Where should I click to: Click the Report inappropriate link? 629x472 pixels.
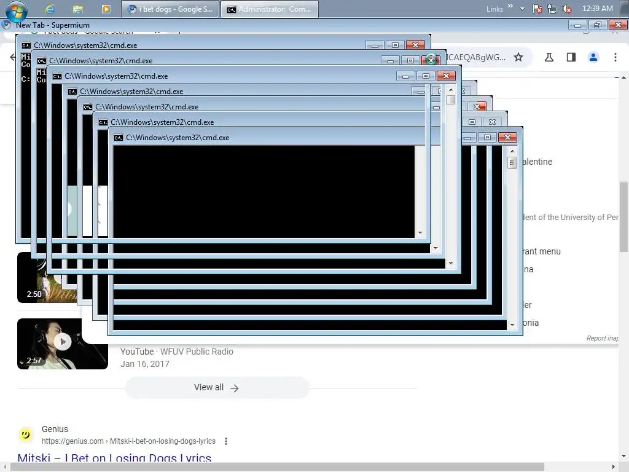point(603,339)
